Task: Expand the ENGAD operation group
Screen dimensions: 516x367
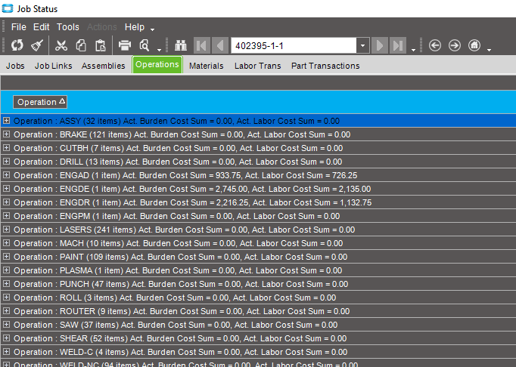Action: [x=6, y=175]
